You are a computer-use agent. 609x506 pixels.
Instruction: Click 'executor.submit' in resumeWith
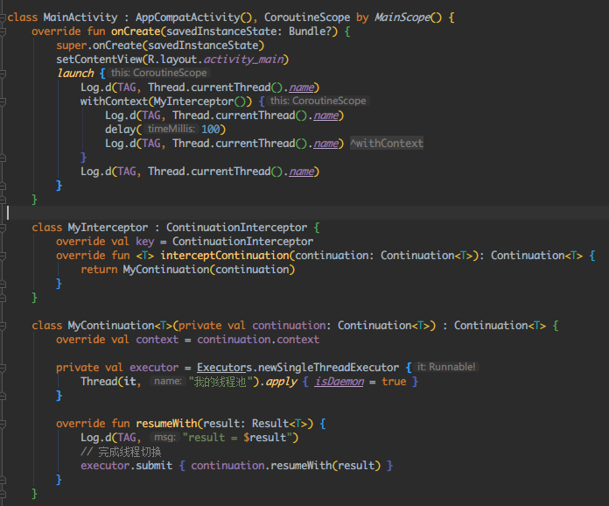pyautogui.click(x=126, y=465)
